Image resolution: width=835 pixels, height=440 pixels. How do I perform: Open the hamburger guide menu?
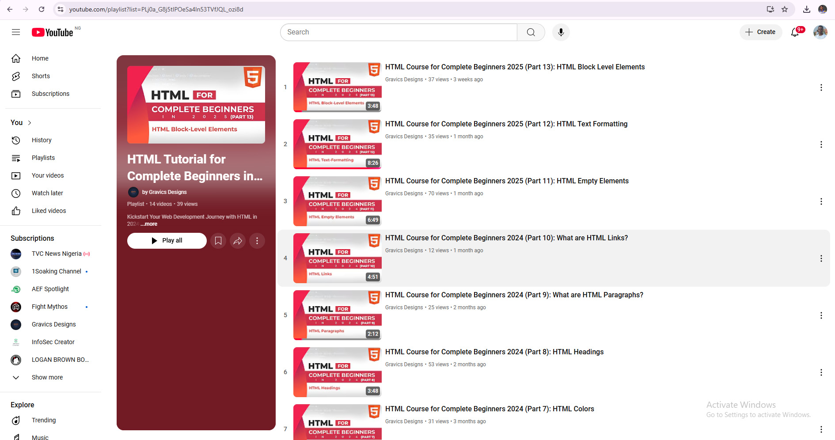tap(16, 32)
